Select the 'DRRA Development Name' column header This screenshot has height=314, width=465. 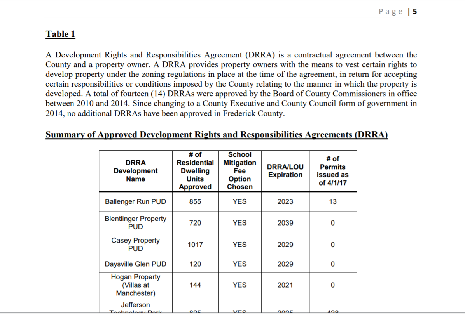(135, 171)
